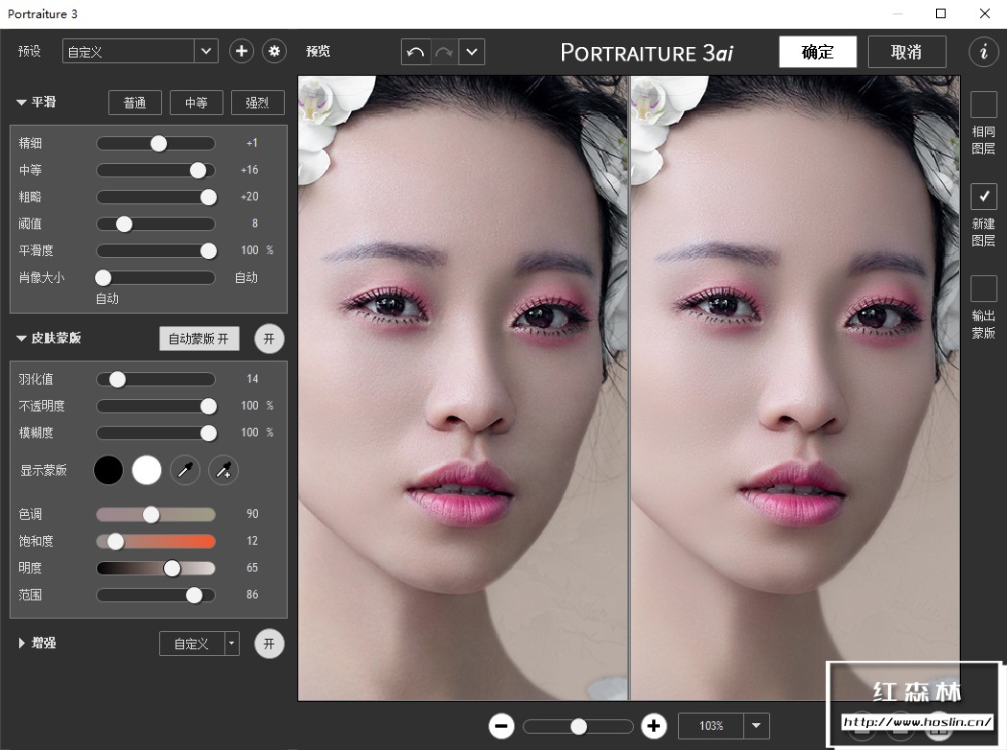The width and height of the screenshot is (1007, 750).
Task: Add a new preset with plus icon
Action: pyautogui.click(x=242, y=52)
